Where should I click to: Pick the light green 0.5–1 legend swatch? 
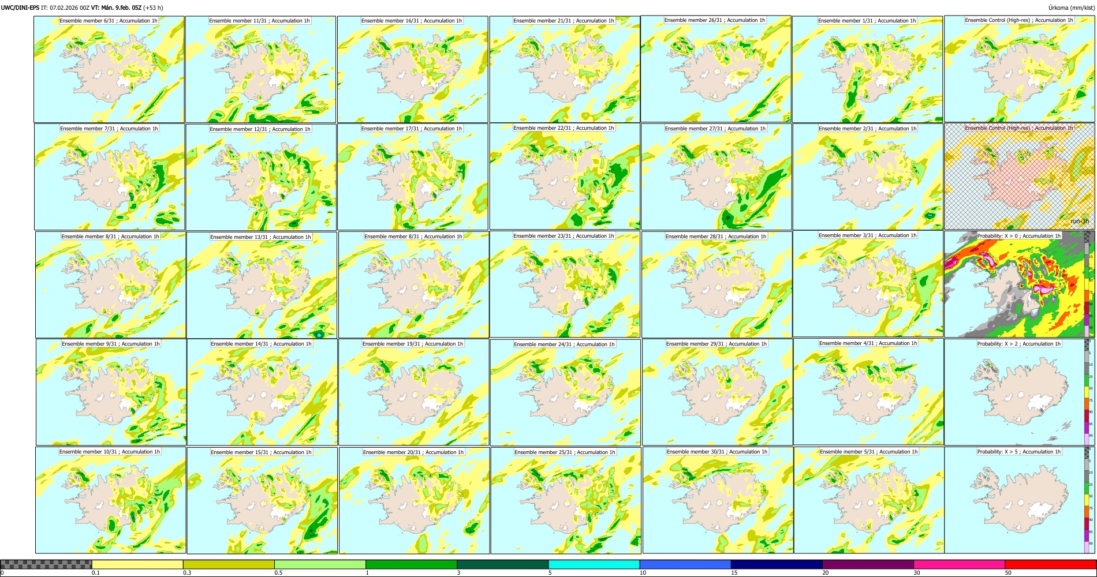(320, 564)
